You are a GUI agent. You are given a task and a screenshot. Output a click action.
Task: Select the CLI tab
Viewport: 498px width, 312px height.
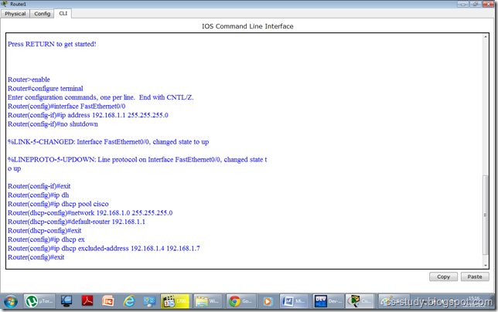click(63, 13)
